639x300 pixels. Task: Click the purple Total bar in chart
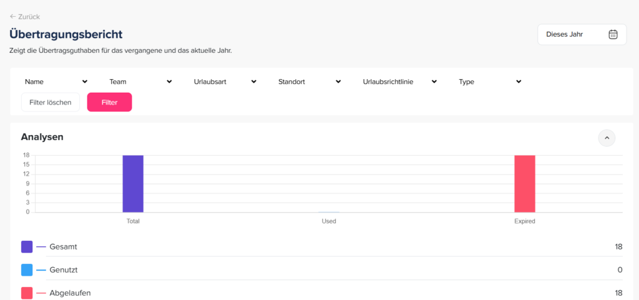(x=133, y=184)
